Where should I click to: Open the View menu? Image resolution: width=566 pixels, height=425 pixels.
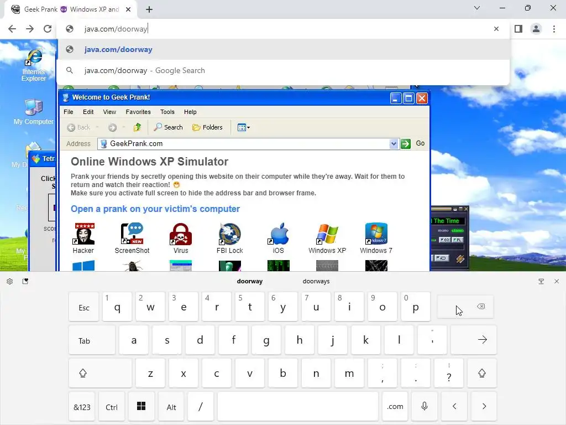(109, 112)
